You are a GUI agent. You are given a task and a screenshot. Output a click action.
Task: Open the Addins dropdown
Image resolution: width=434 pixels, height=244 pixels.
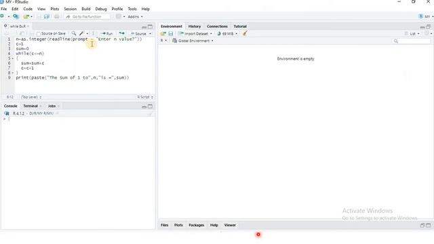[x=136, y=16]
